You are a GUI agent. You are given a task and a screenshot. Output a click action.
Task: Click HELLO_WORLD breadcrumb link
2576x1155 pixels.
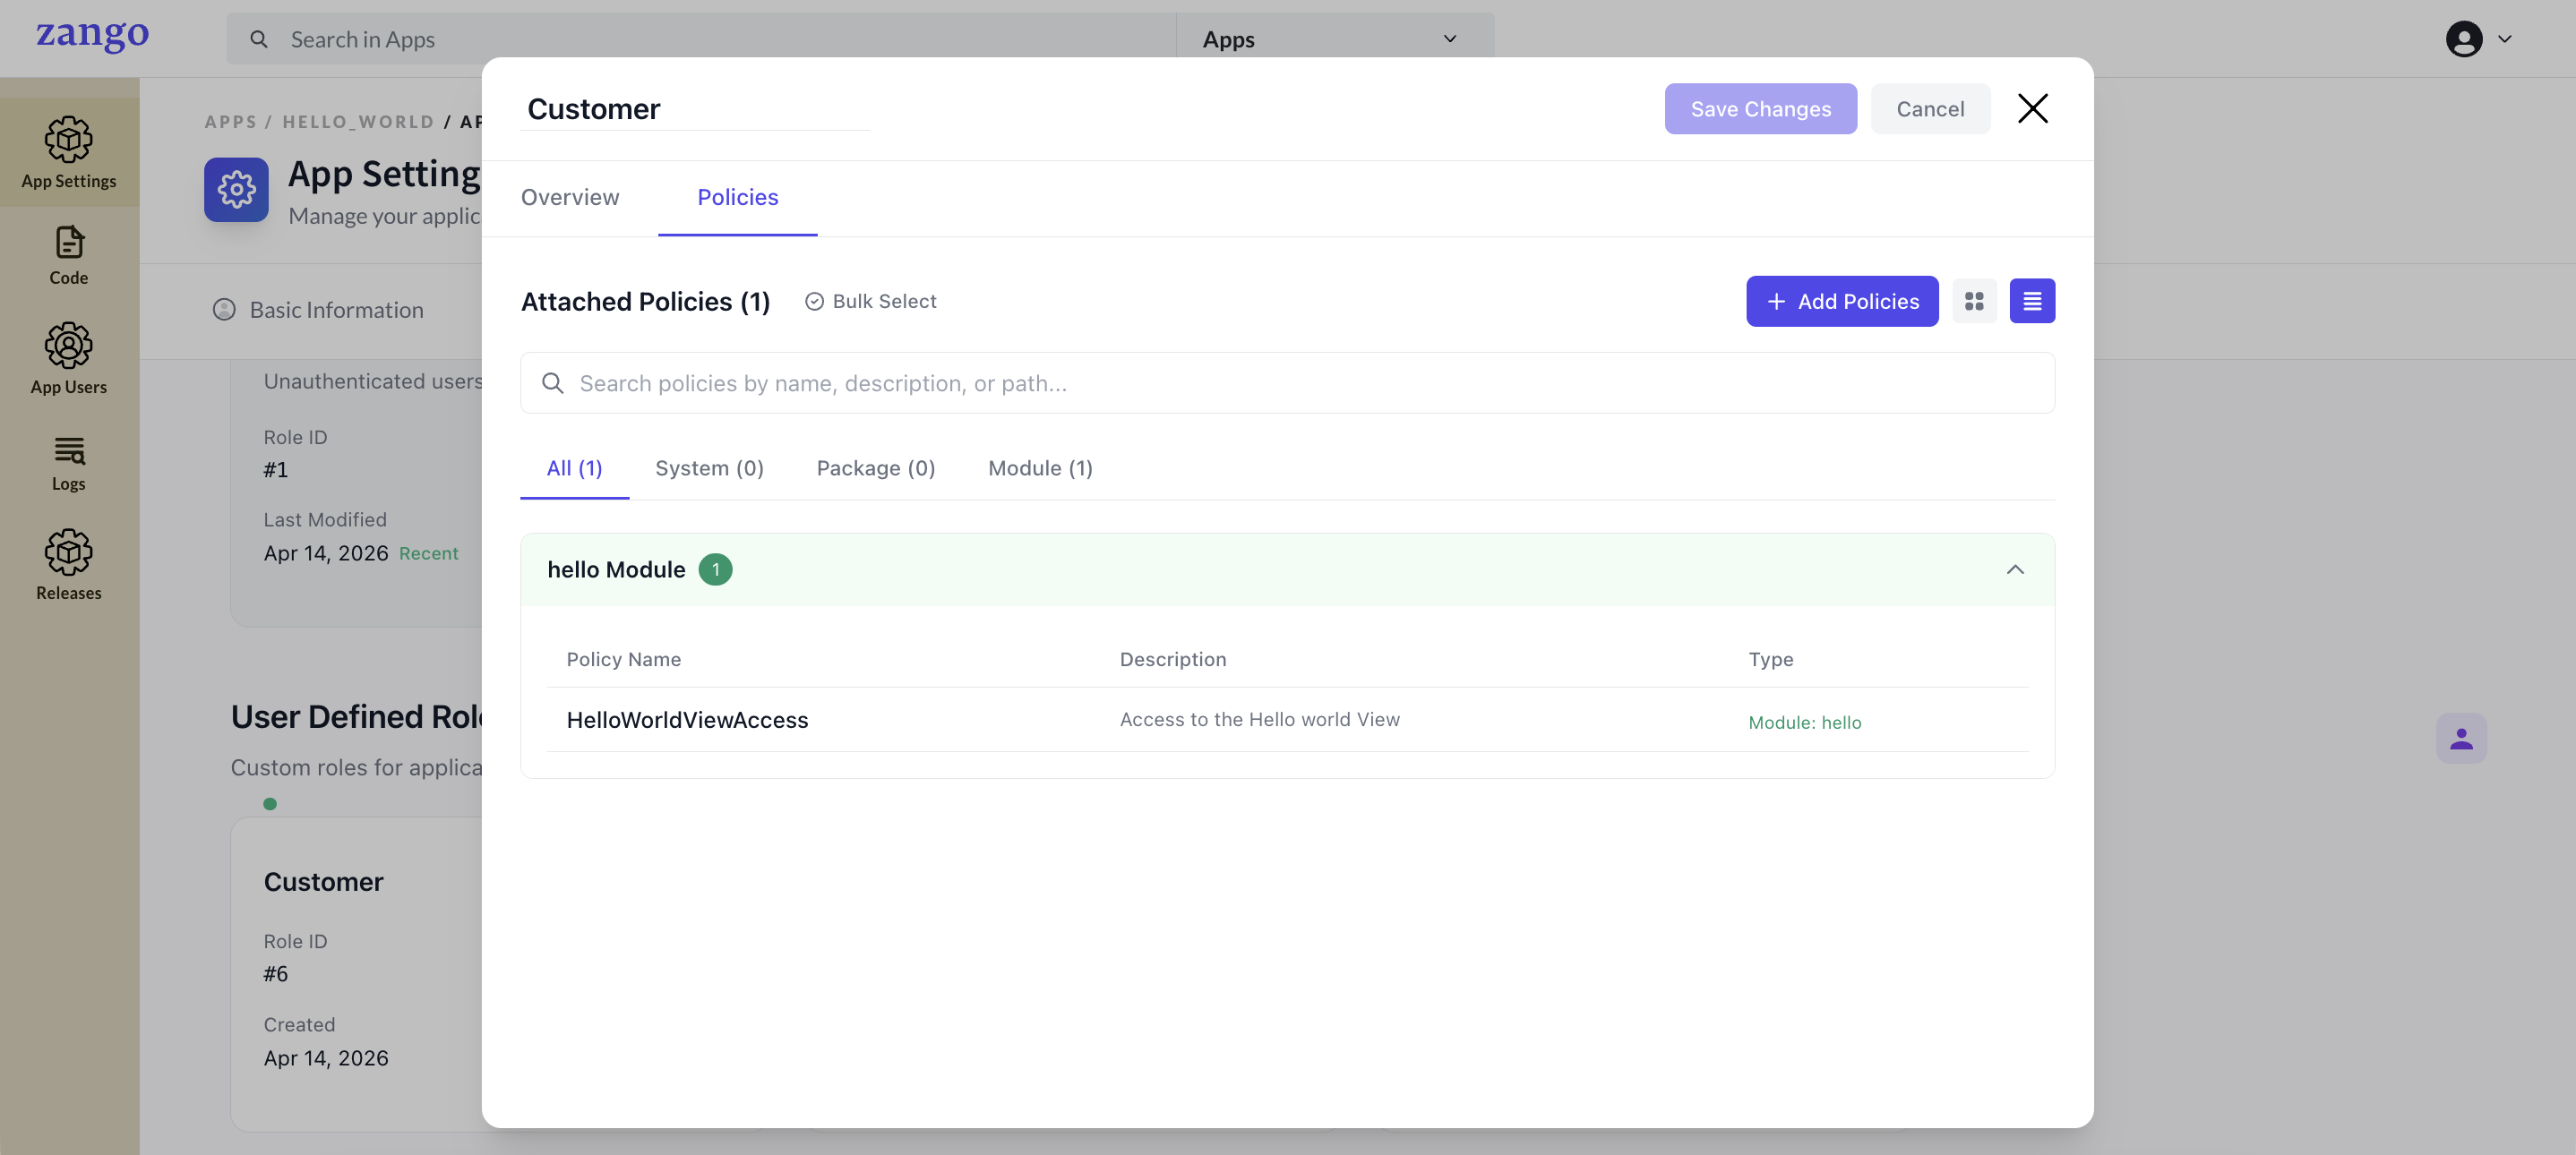coord(358,121)
